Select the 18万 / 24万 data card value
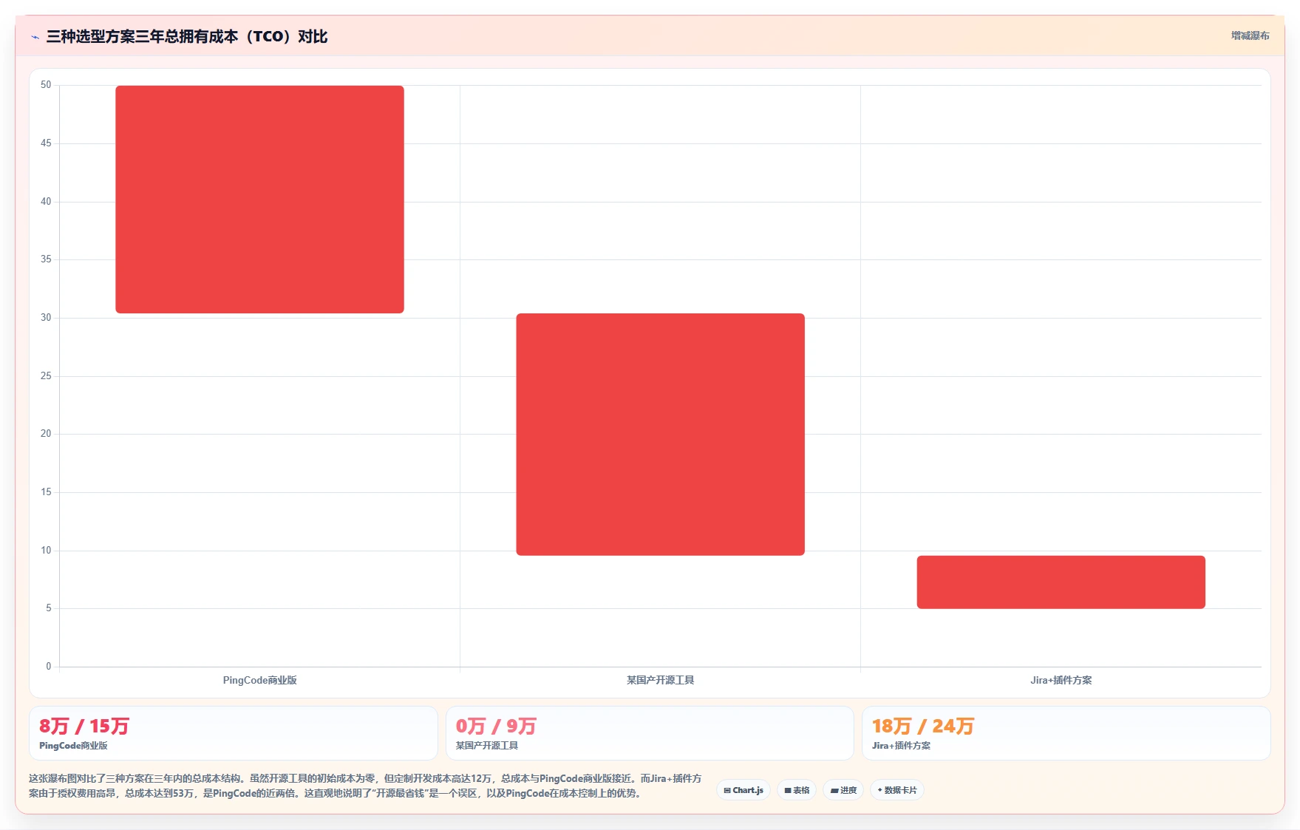The height and width of the screenshot is (830, 1300). (x=923, y=726)
